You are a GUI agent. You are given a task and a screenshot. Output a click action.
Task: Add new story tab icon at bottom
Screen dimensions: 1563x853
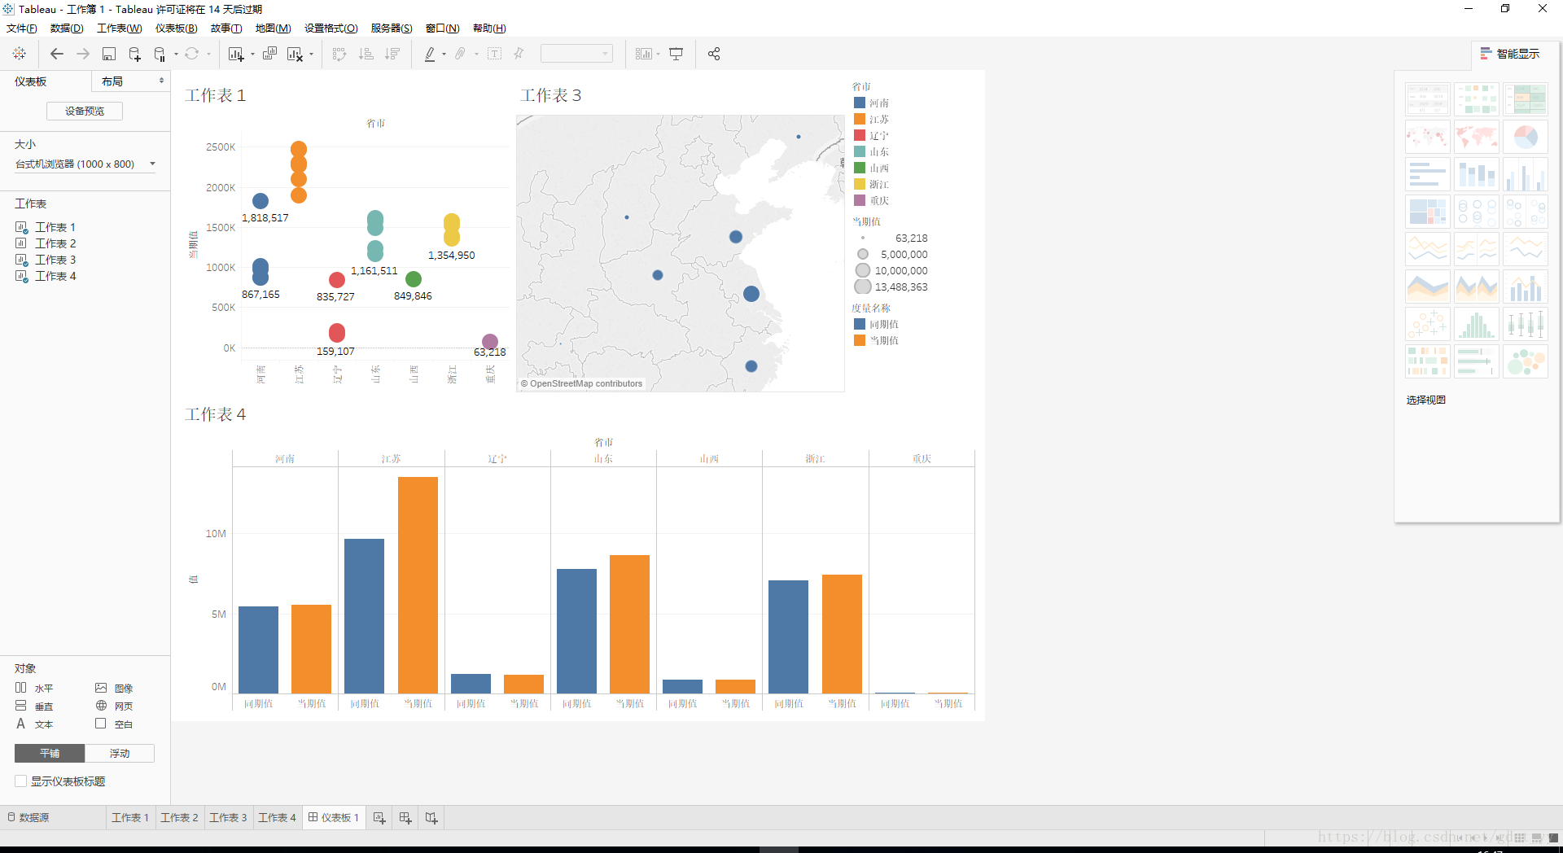pos(431,818)
